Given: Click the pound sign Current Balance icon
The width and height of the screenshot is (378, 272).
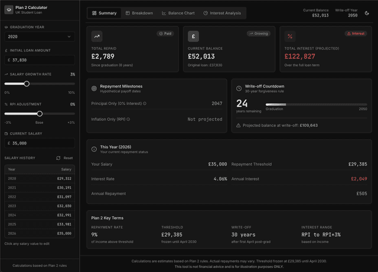Looking at the screenshot, I should (x=193, y=37).
